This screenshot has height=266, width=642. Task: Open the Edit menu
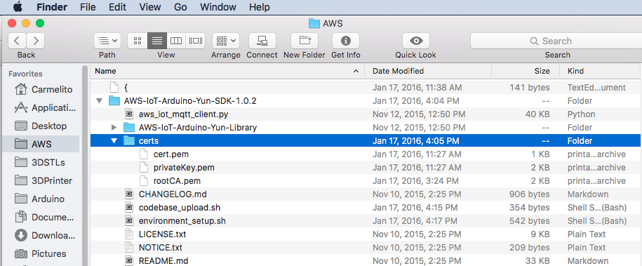click(118, 7)
